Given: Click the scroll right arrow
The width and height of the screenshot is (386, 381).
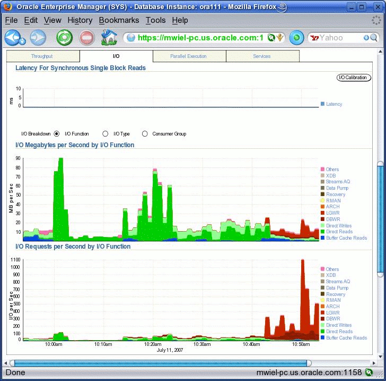Looking at the screenshot, I should tap(374, 363).
